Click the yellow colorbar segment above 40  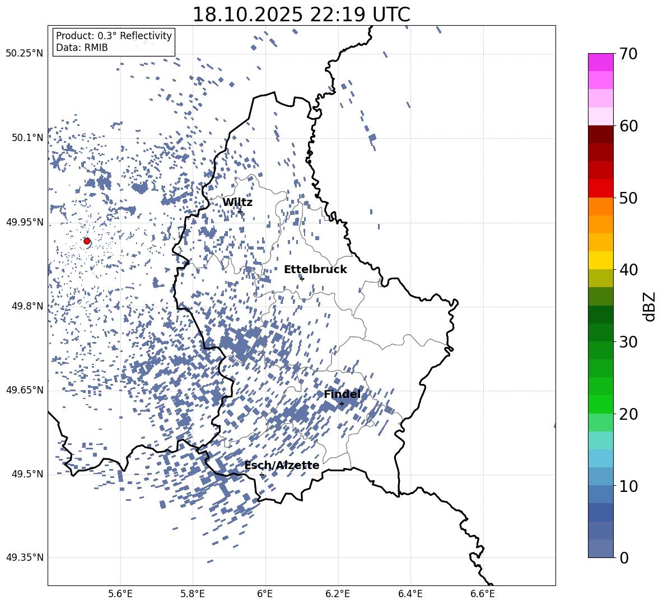[x=601, y=260]
